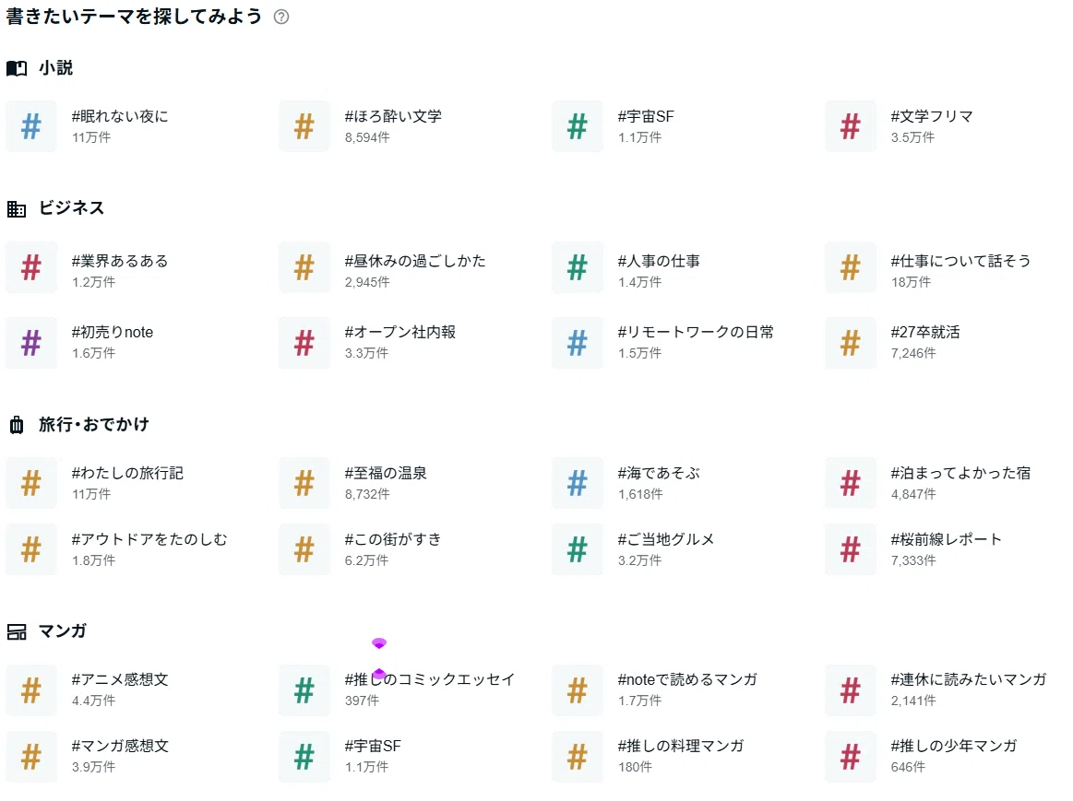Open the #リモートワークの日常 hashtag

click(x=696, y=332)
